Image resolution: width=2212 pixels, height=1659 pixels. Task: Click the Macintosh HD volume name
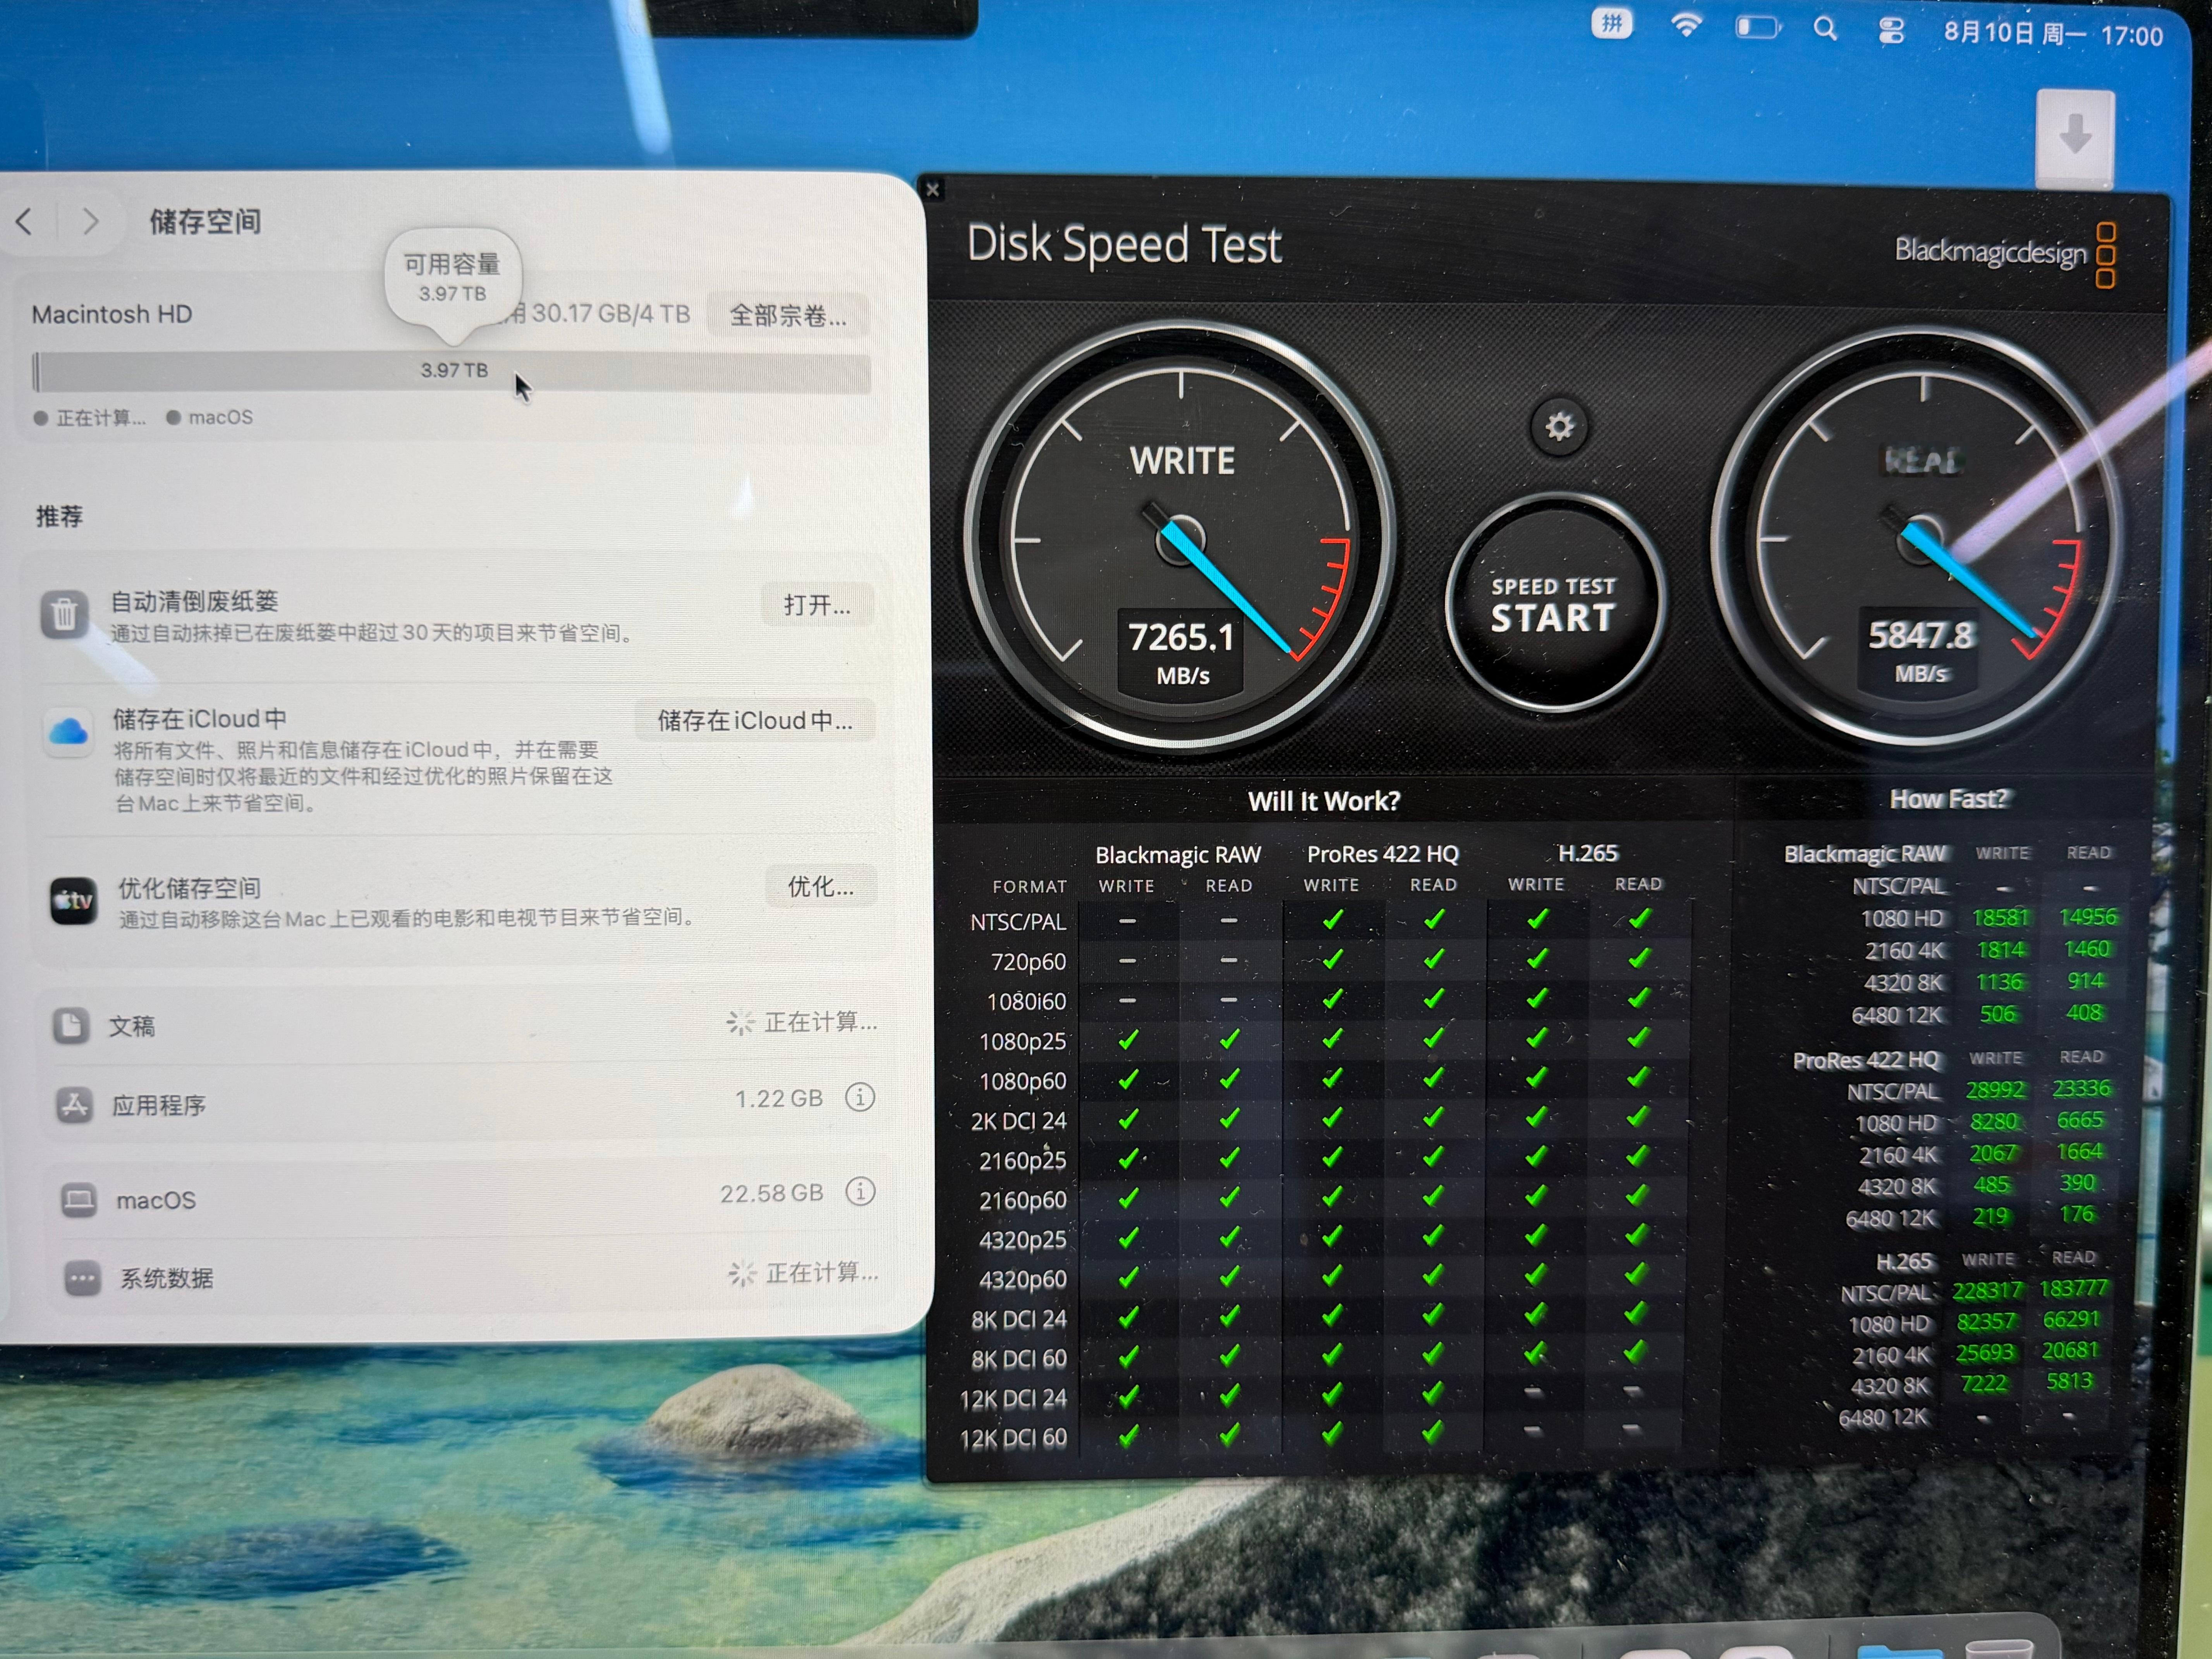tap(112, 314)
